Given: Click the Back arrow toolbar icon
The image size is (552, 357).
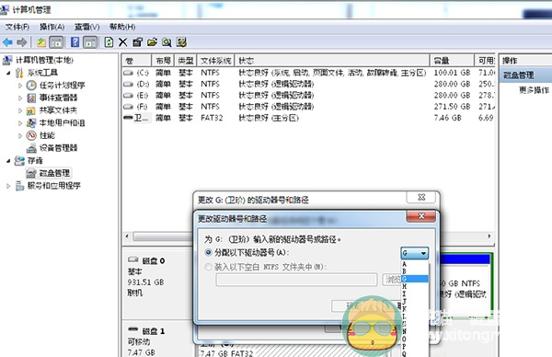Looking at the screenshot, I should 7,42.
